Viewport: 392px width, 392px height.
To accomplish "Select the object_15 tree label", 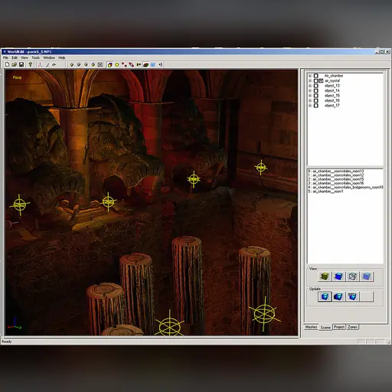I will pos(332,96).
